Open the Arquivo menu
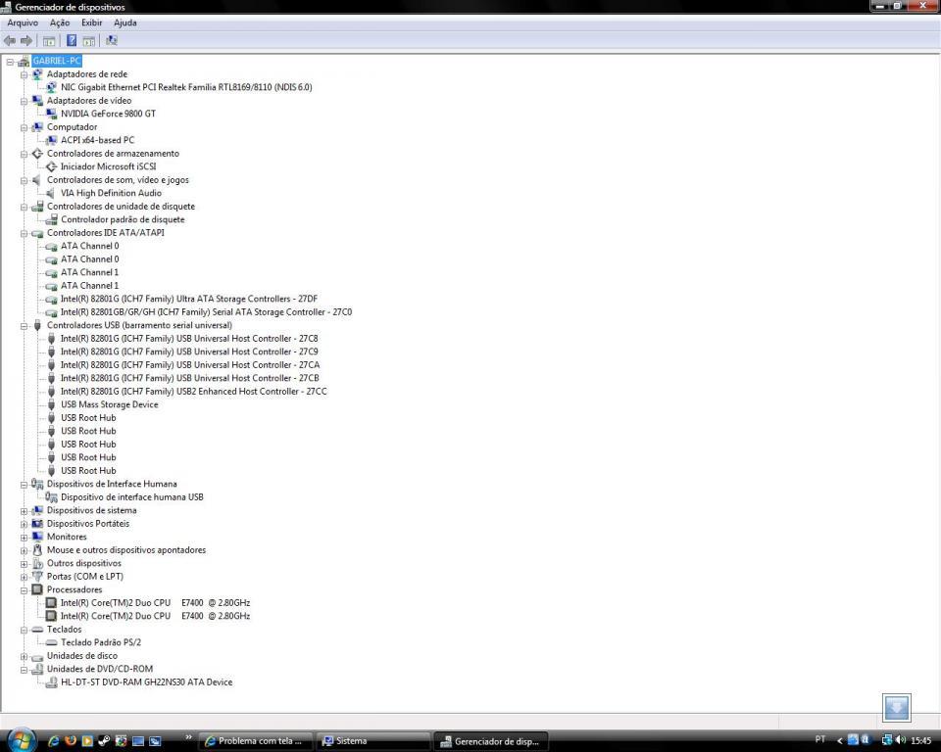The width and height of the screenshot is (941, 752). coord(23,23)
